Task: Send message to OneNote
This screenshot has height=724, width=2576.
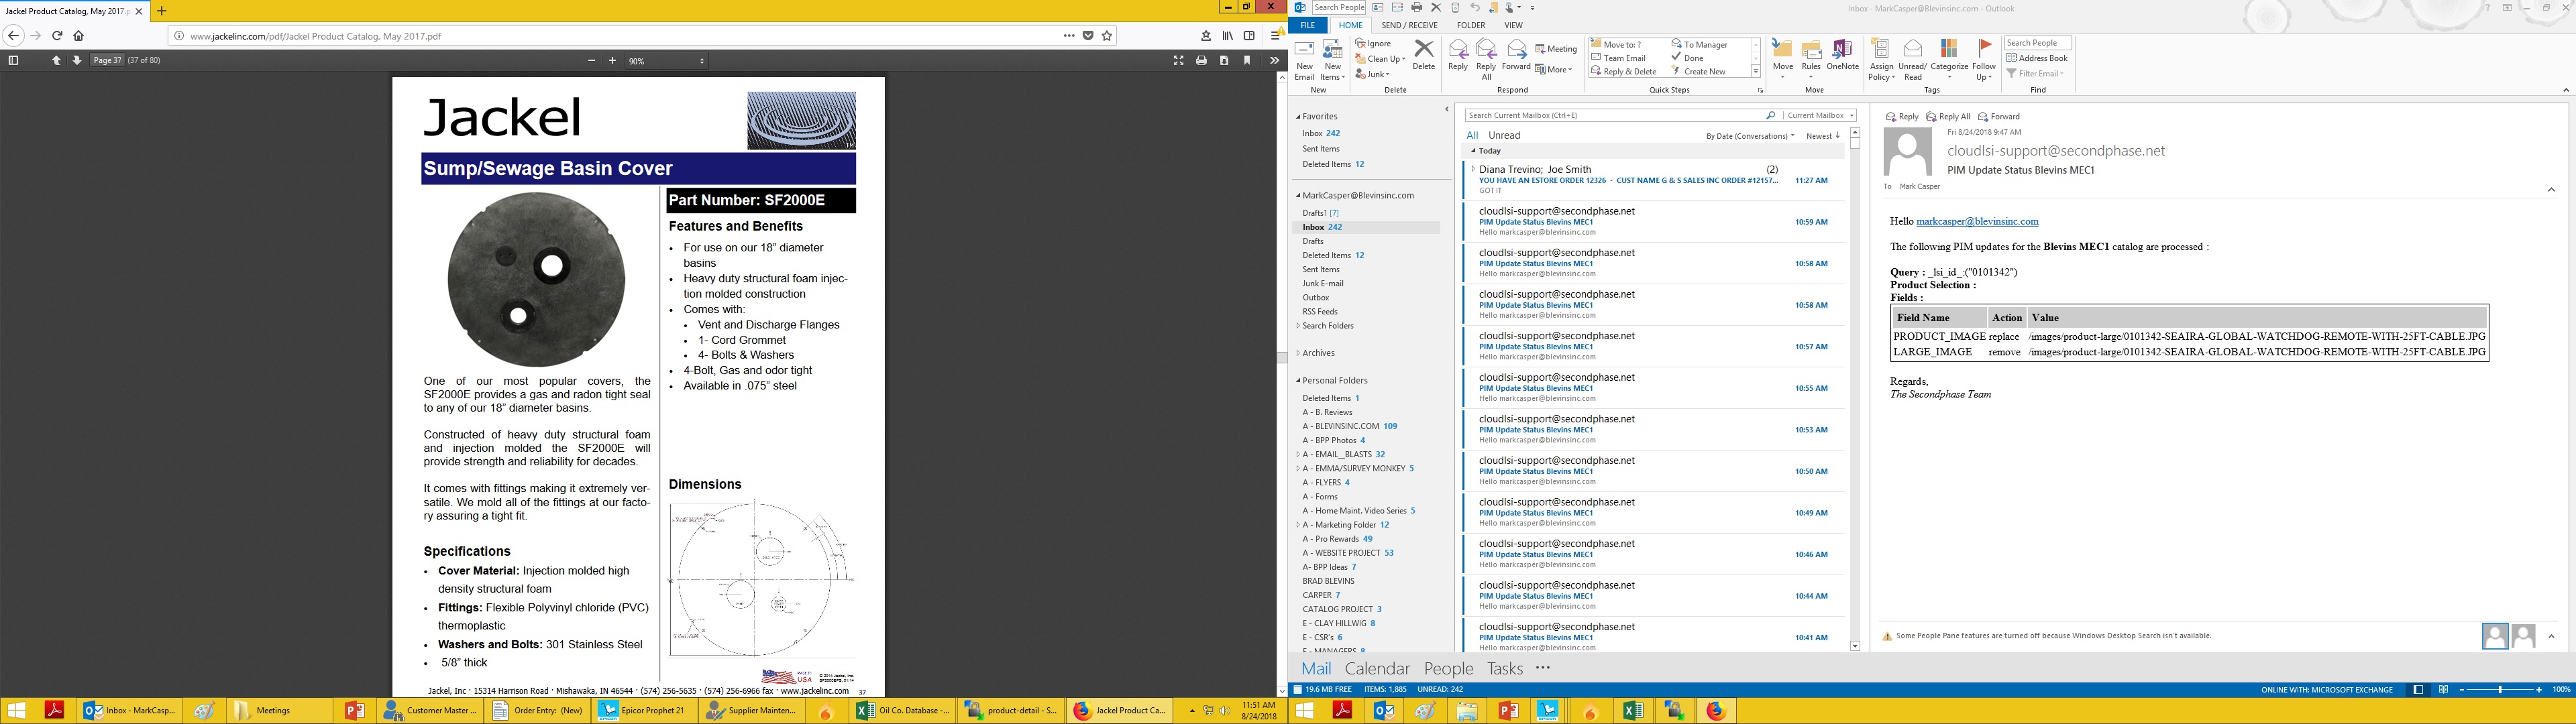Action: click(1842, 55)
